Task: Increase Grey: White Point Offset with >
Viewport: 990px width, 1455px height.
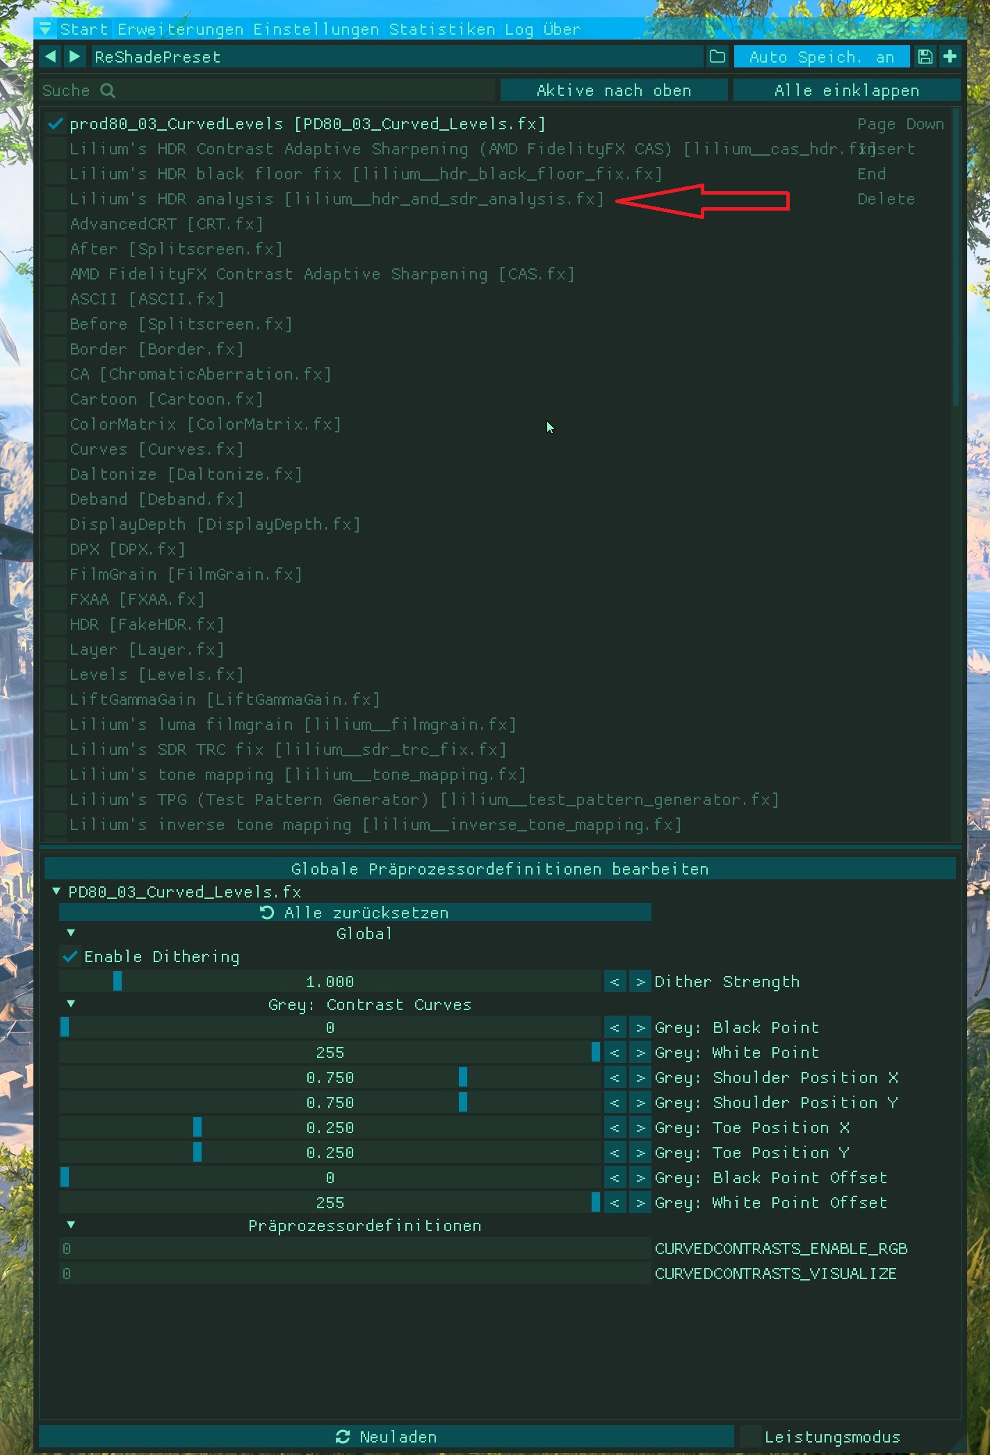Action: 640,1203
